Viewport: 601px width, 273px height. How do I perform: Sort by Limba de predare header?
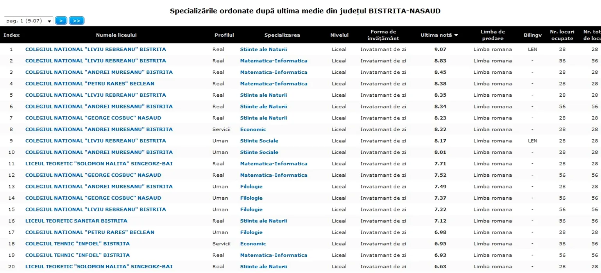[492, 35]
